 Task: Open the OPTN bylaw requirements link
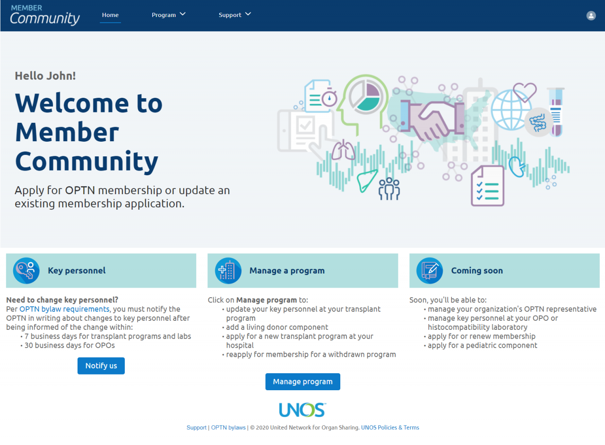[x=64, y=308]
